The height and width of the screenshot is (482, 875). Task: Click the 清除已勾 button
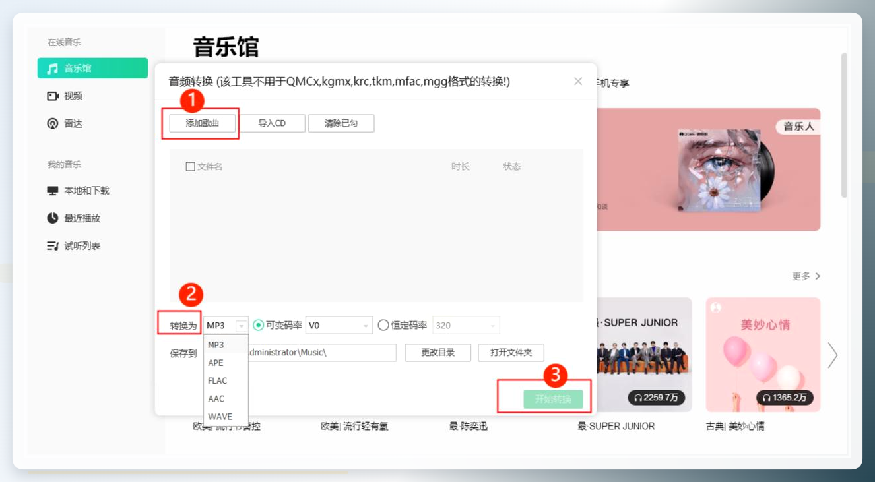click(x=341, y=123)
